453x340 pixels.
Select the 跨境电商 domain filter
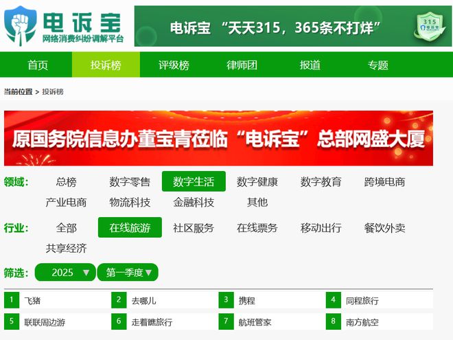[384, 181]
